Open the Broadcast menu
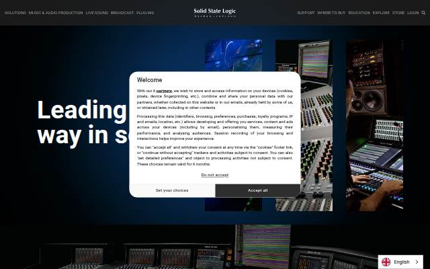 click(122, 13)
